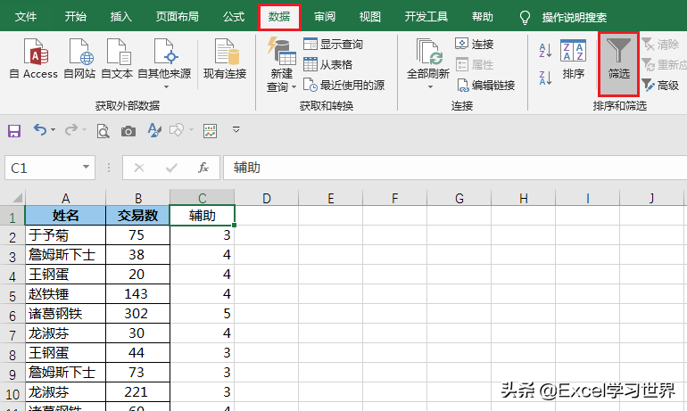Toggle the 筛选 filter button
The image size is (687, 411).
tap(618, 64)
